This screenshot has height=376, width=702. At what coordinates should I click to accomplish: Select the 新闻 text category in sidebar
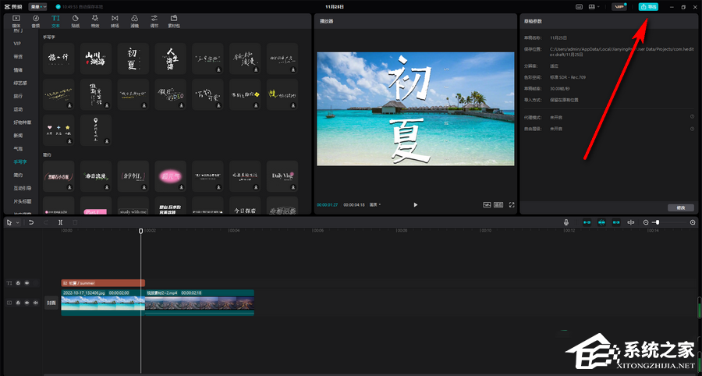click(18, 135)
